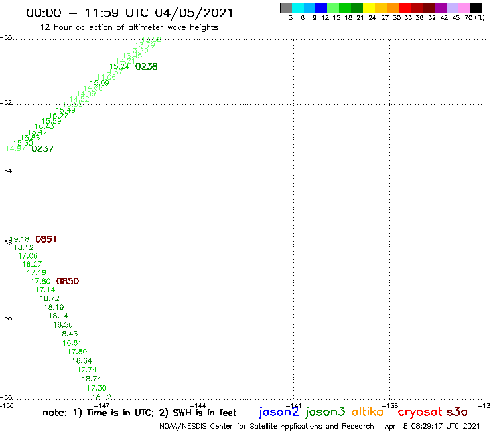This screenshot has height=432, width=491.
Task: Click the date range title text
Action: point(129,13)
